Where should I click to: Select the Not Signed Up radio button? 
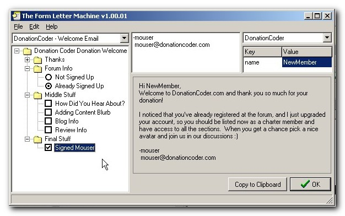tap(48, 77)
